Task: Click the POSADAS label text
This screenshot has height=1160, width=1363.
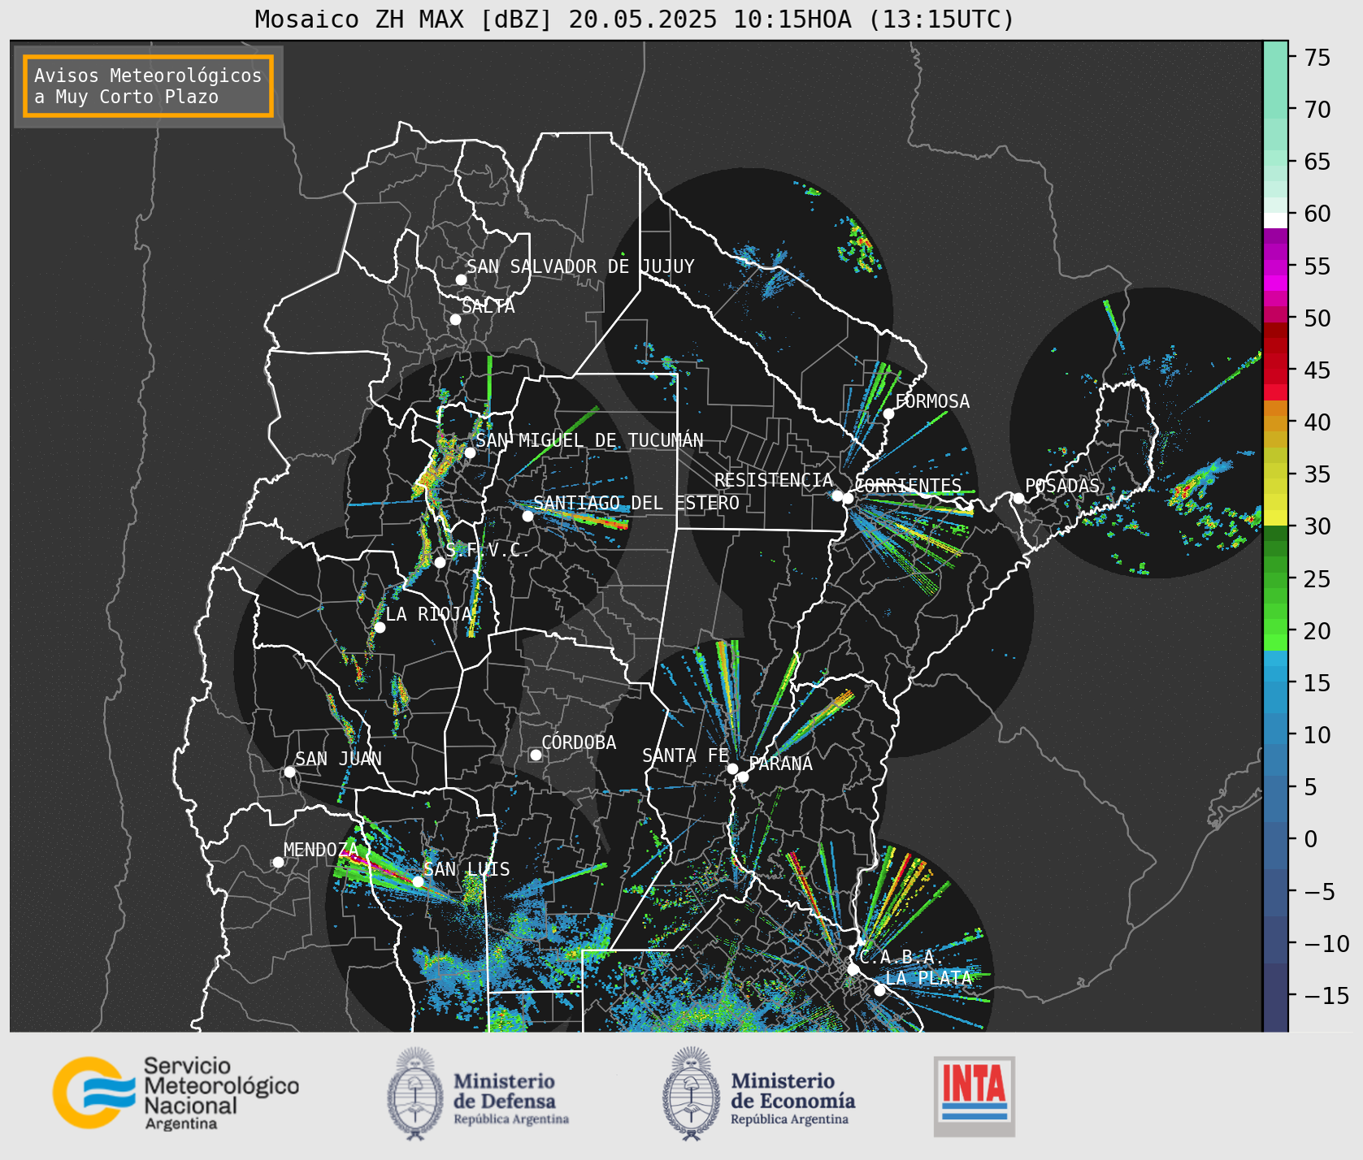Action: point(1062,486)
